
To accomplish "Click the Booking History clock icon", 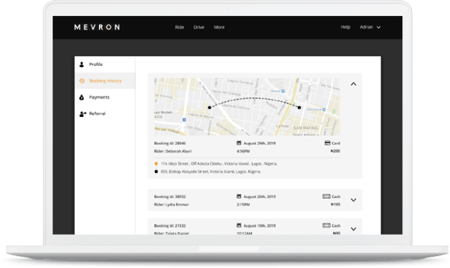I will [x=82, y=81].
